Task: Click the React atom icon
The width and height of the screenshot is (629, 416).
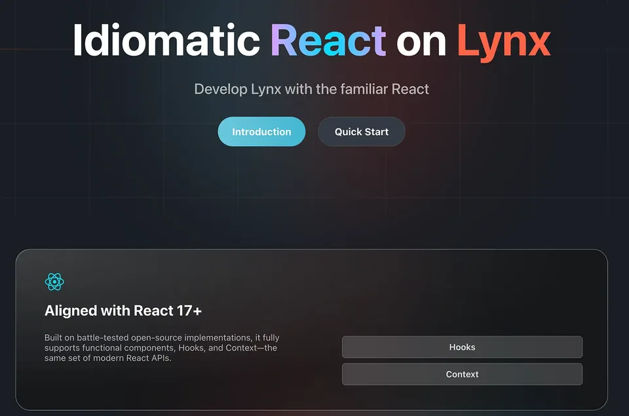Action: 54,282
